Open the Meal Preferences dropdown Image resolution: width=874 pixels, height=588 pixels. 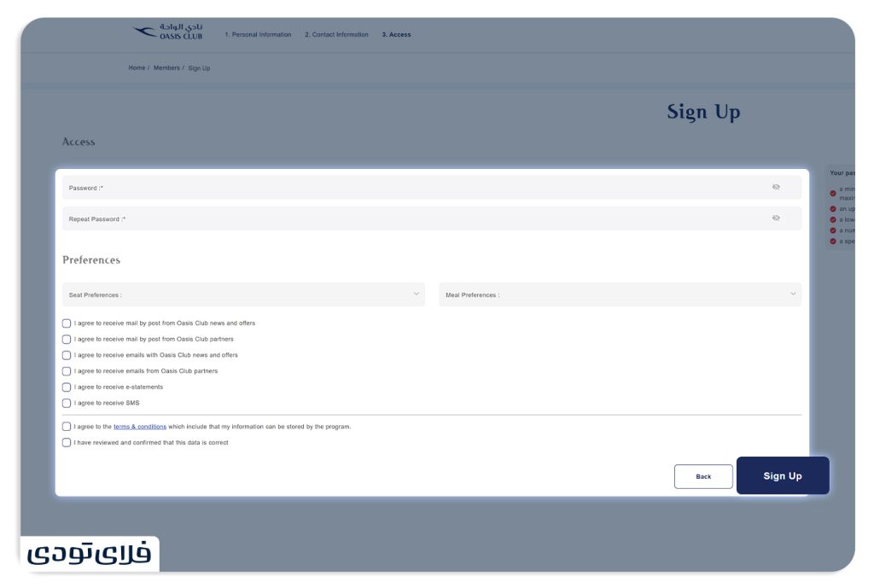(x=620, y=294)
